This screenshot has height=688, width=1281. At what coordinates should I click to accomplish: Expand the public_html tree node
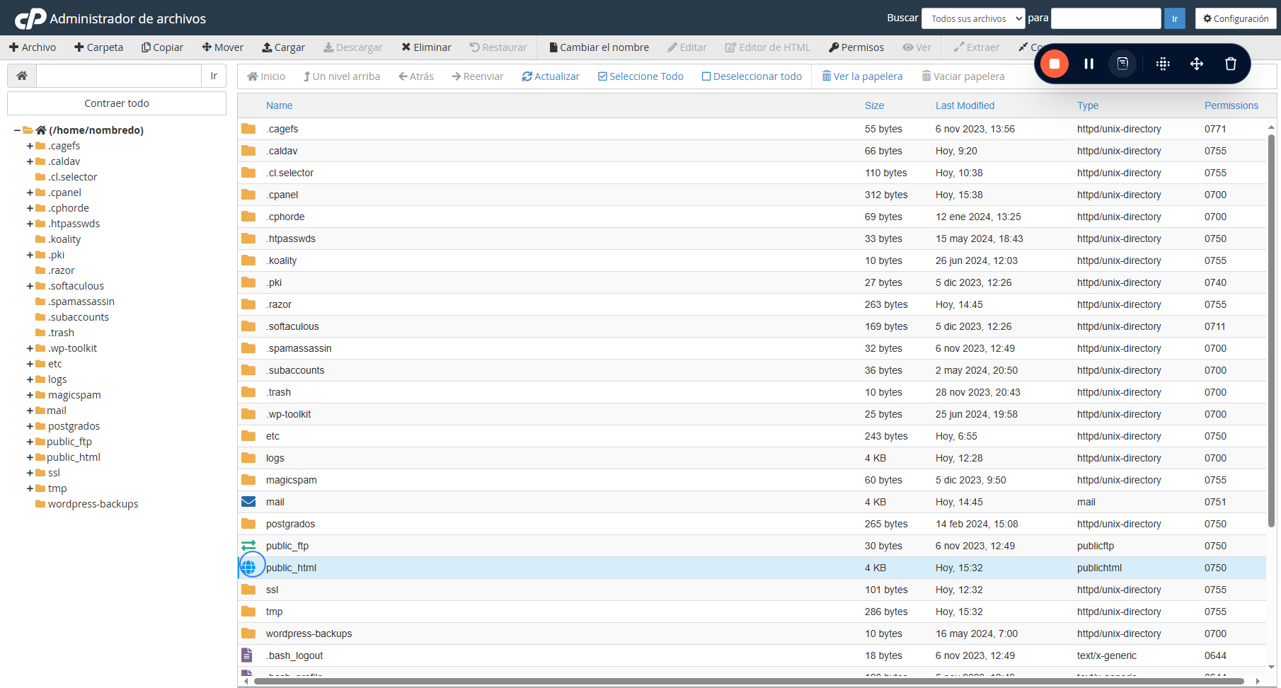pos(30,457)
